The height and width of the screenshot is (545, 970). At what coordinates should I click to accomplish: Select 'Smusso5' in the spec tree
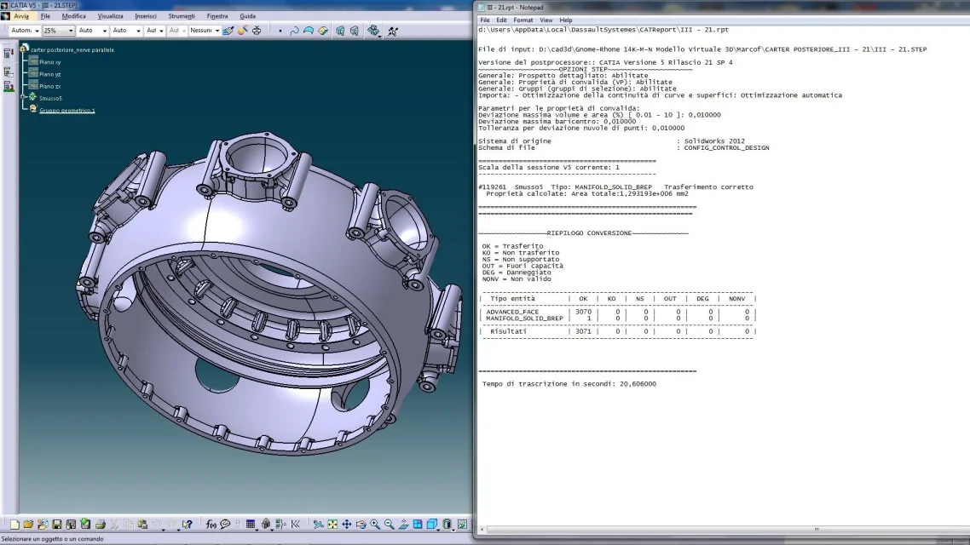tap(51, 98)
